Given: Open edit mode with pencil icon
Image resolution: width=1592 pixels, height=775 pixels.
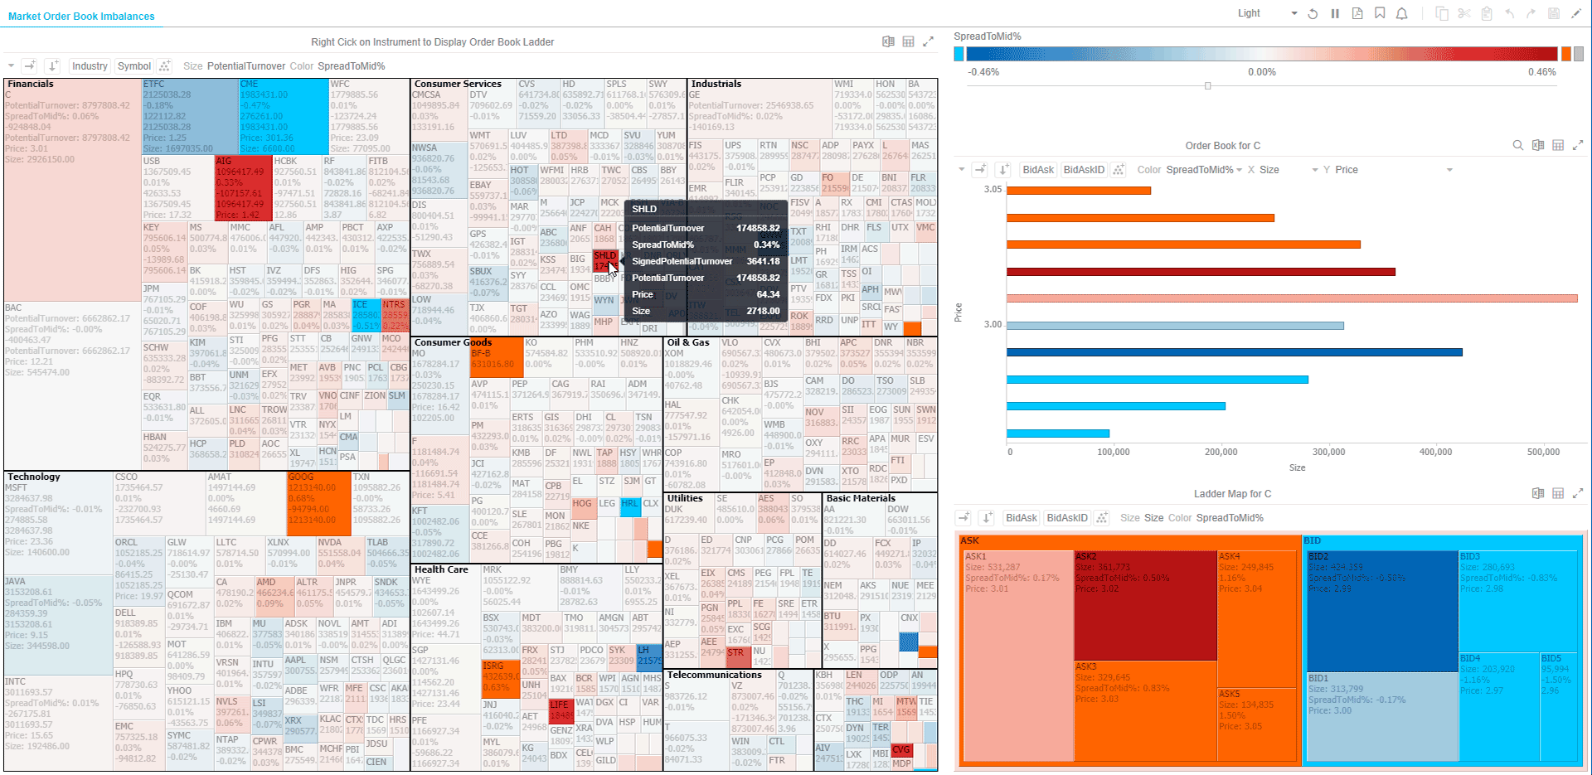Looking at the screenshot, I should point(1576,13).
